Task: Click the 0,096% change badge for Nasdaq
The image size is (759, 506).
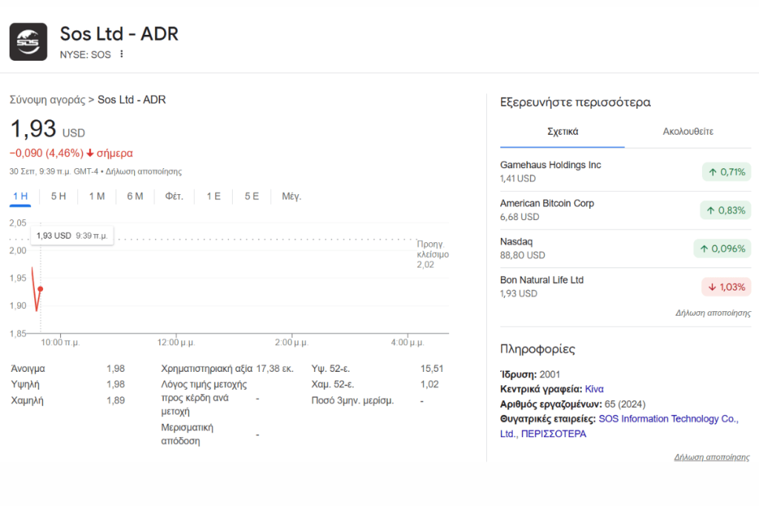Action: pos(722,249)
